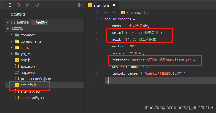Place cursor on acid line
The image size is (216, 113).
(134, 39)
